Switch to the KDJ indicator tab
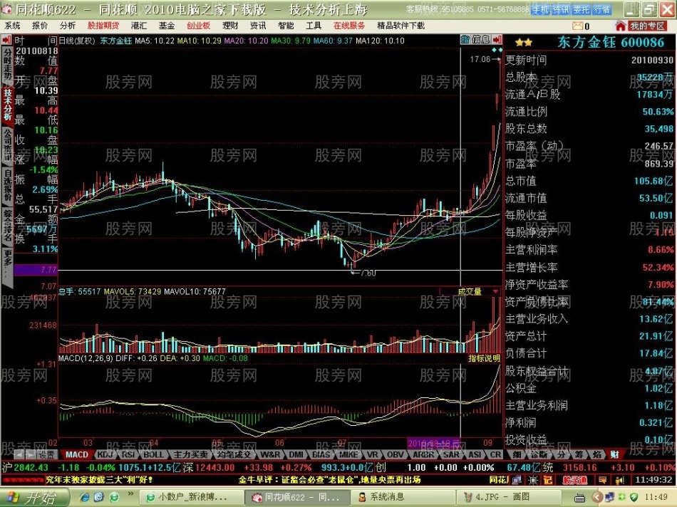The height and width of the screenshot is (507, 677). click(x=105, y=454)
